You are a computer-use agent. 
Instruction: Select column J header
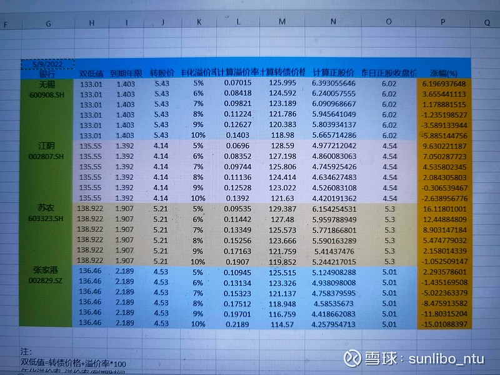click(x=163, y=22)
